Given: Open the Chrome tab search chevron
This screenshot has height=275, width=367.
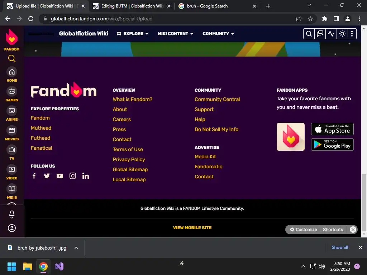Looking at the screenshot, I should point(309,5).
